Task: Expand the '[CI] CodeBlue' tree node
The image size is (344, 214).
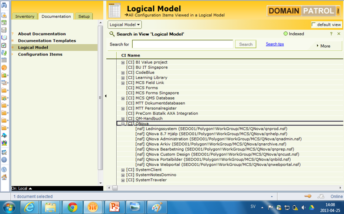Action: [x=123, y=72]
